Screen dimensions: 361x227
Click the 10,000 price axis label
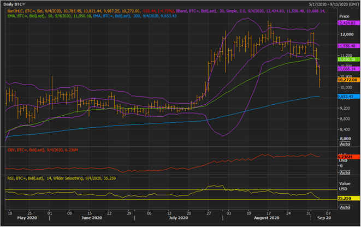coord(347,87)
